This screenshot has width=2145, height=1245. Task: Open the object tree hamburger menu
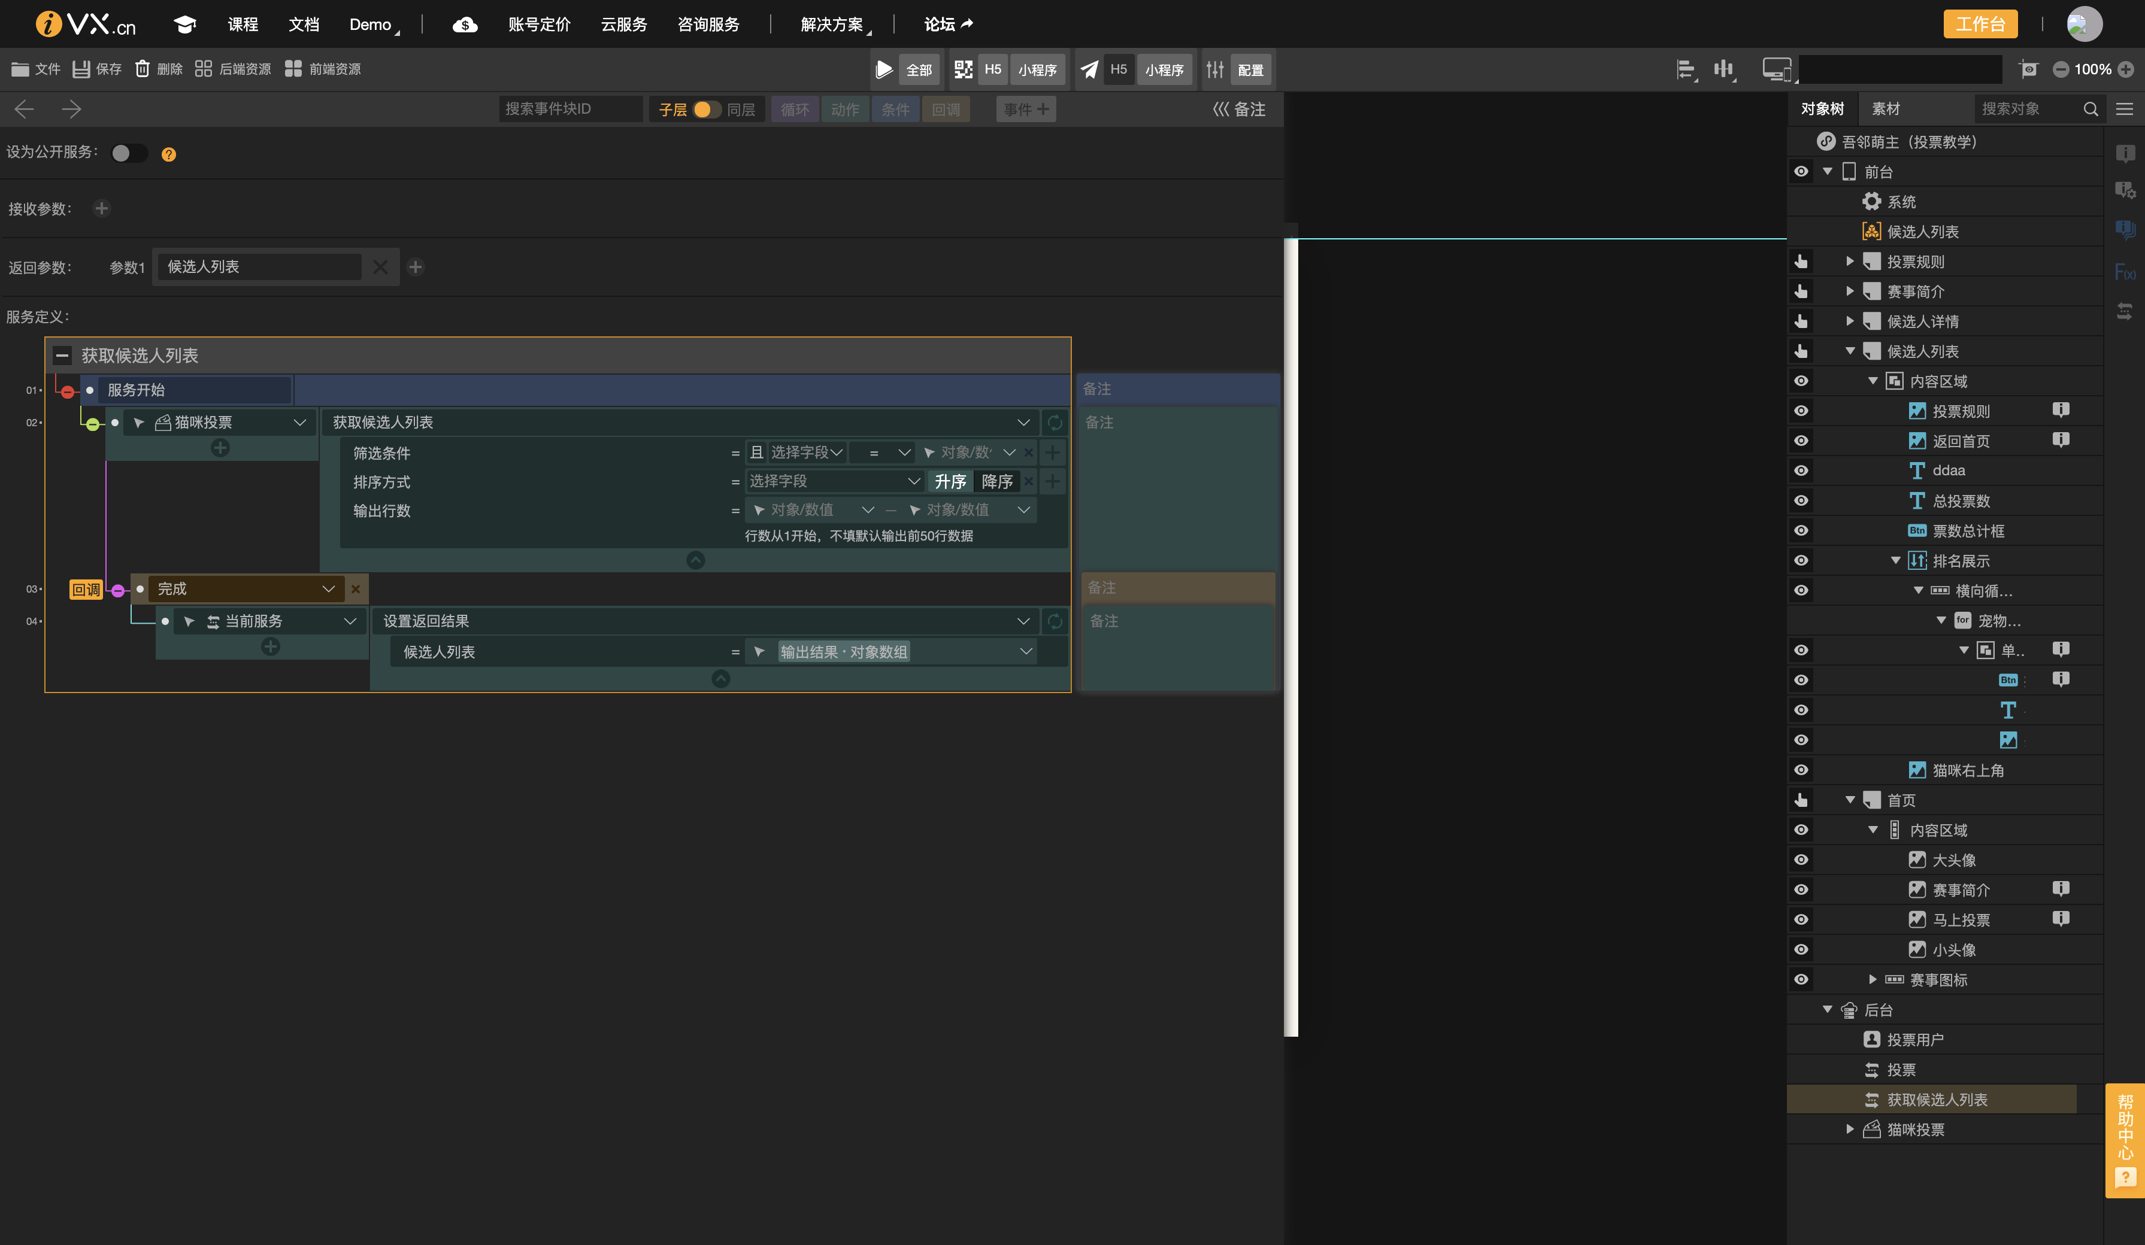click(2125, 109)
